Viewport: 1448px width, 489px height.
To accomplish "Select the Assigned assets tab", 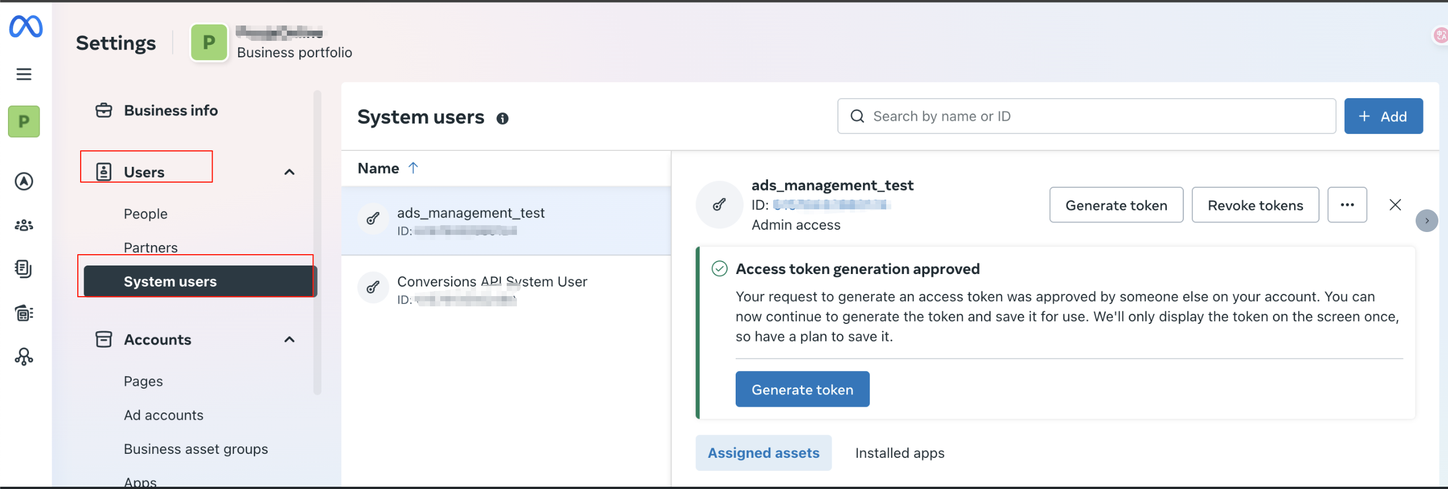I will click(763, 453).
